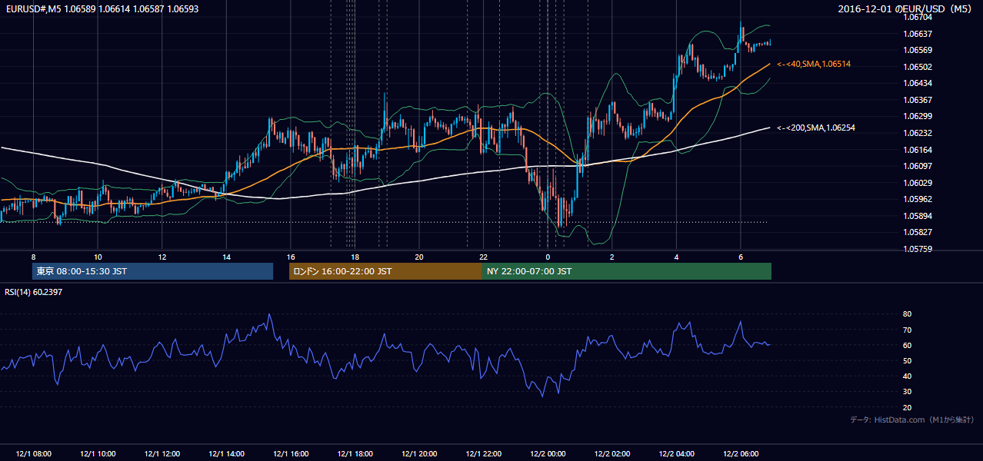Click the London 16:00-22:00 JST session bar
The height and width of the screenshot is (461, 983).
tap(385, 271)
